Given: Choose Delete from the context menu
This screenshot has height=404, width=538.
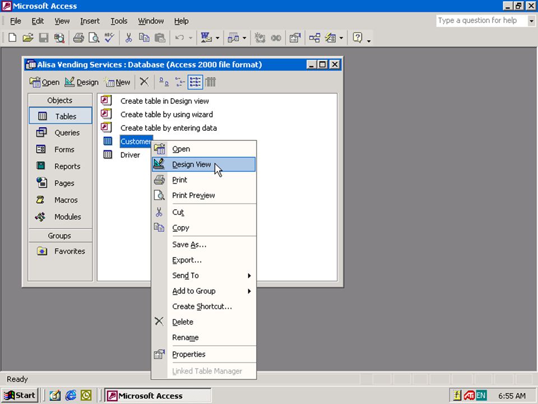Looking at the screenshot, I should [204, 322].
